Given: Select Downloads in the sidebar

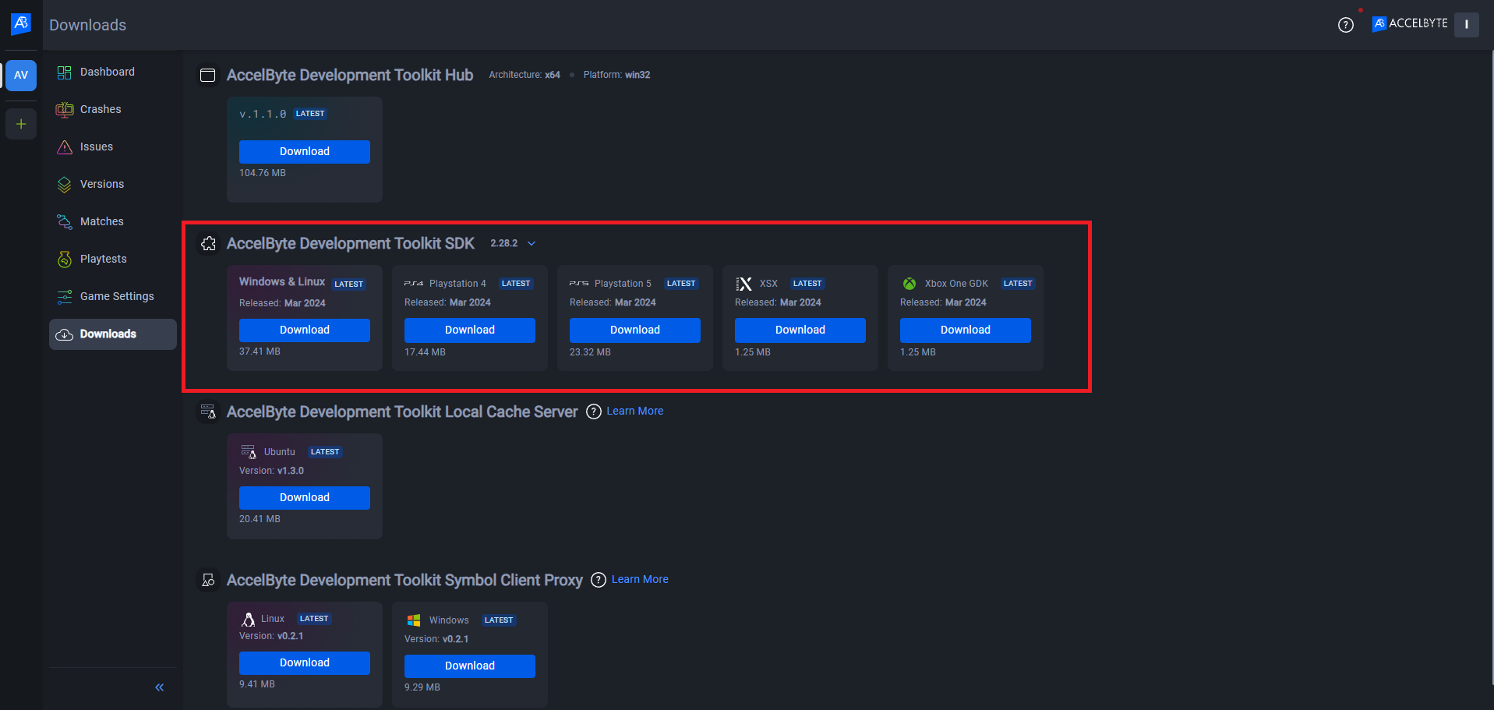Looking at the screenshot, I should (x=113, y=334).
